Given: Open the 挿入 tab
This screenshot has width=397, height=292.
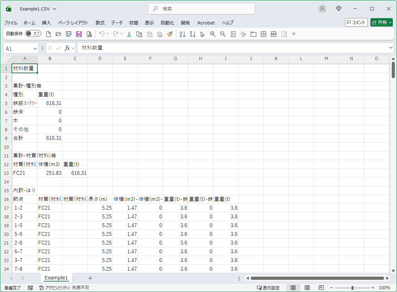Looking at the screenshot, I should click(46, 23).
